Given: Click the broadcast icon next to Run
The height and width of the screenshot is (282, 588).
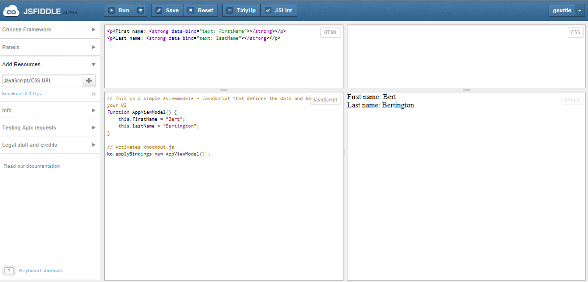Looking at the screenshot, I should (141, 10).
